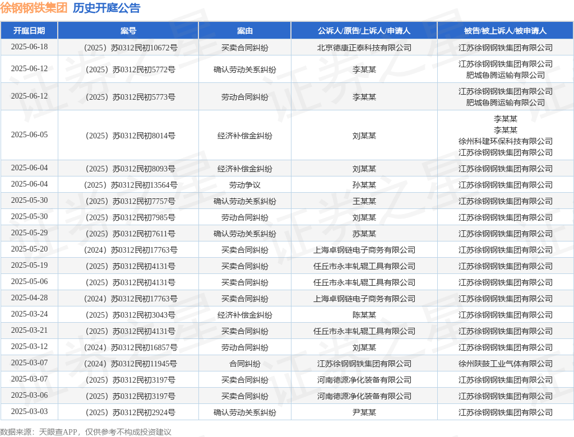Click the 开庭日期 column header
The height and width of the screenshot is (437, 574).
(x=29, y=31)
